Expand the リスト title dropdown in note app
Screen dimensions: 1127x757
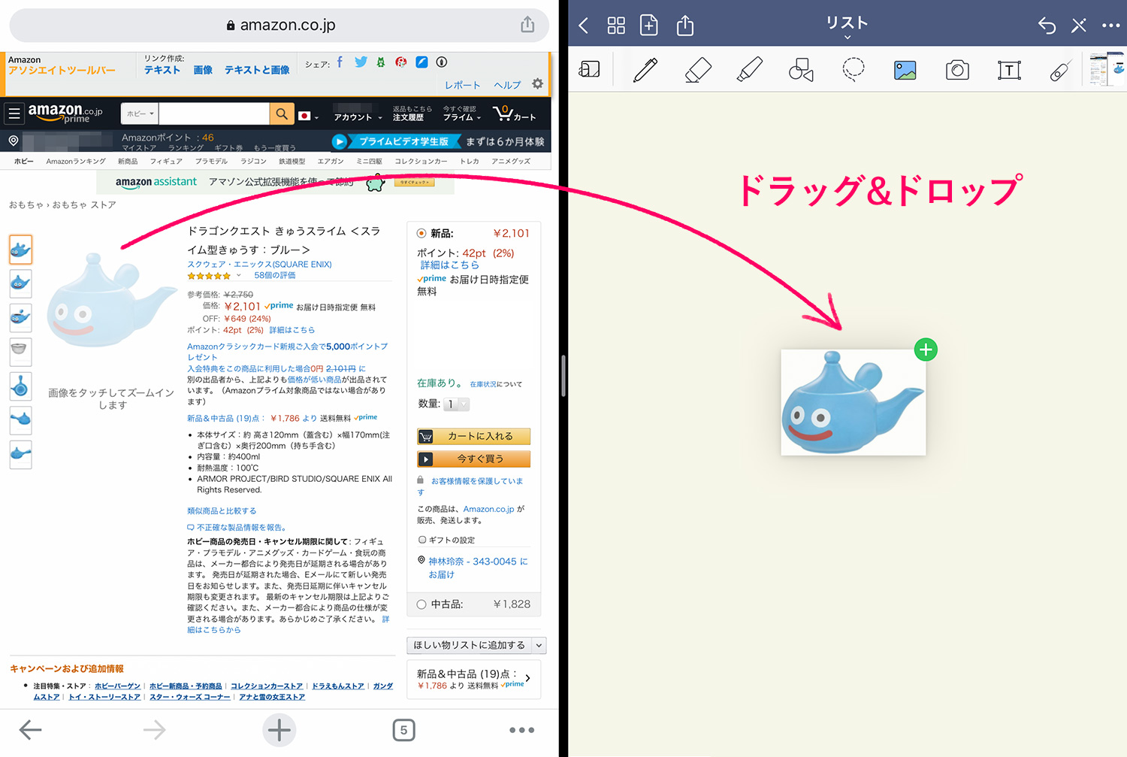coord(848,37)
